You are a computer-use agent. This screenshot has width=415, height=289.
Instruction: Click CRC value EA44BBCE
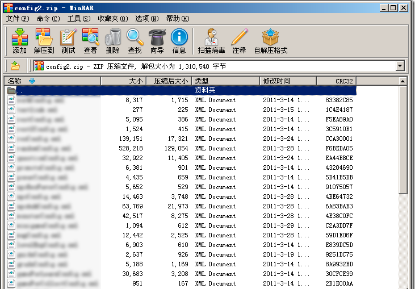(339, 158)
